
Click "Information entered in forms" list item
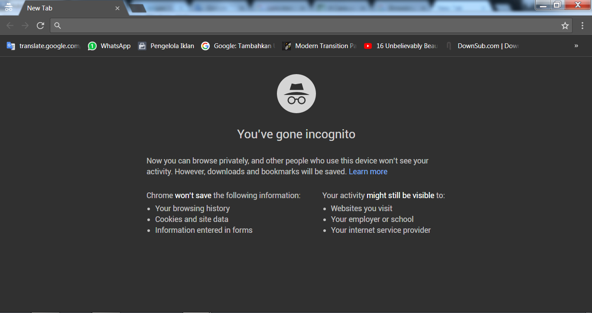pyautogui.click(x=204, y=230)
